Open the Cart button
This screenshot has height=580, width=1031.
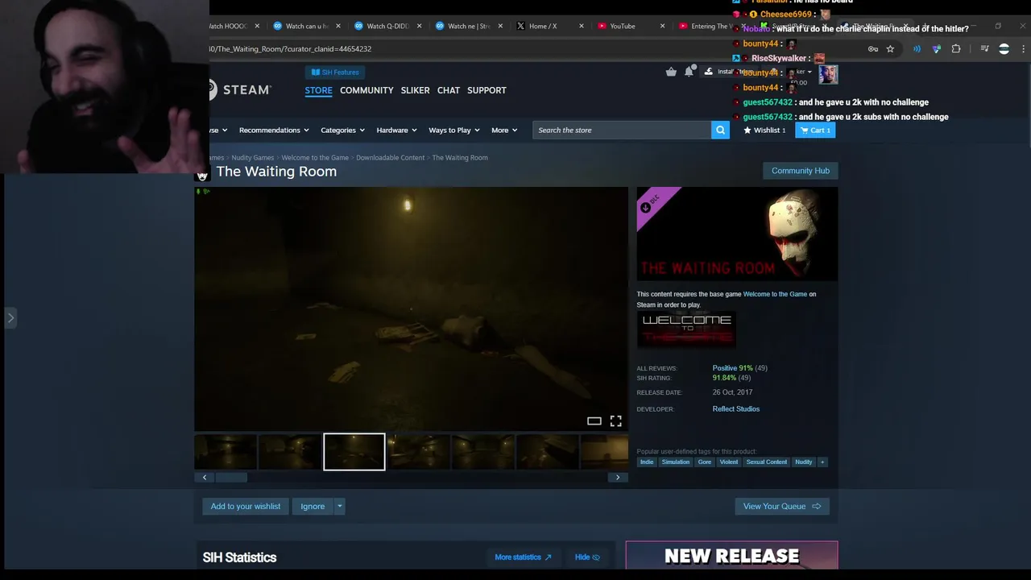pos(815,130)
